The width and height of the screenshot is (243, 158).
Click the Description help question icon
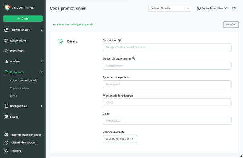coord(119,40)
